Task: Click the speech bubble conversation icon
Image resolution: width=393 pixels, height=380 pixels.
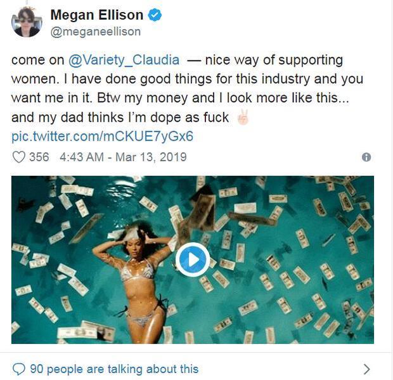Action: 19,369
